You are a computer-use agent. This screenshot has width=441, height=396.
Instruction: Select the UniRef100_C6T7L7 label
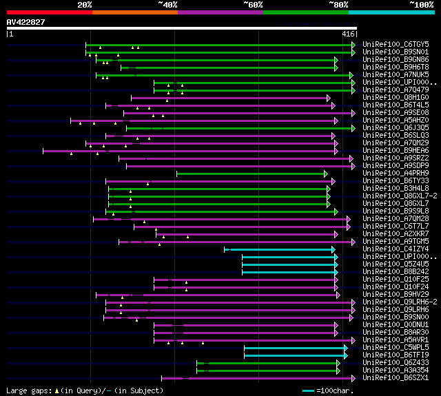point(396,227)
